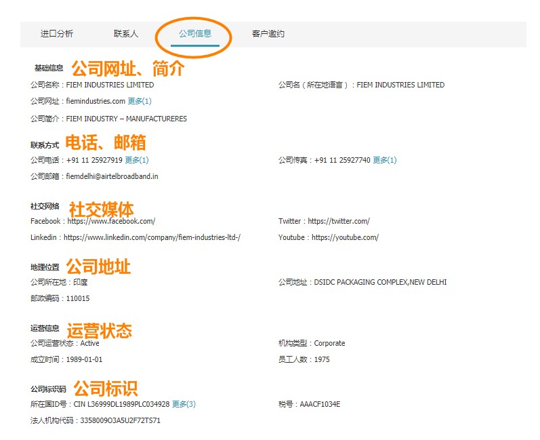Click the Twitter URL https://twitter.com/
This screenshot has width=540, height=440.
(339, 221)
